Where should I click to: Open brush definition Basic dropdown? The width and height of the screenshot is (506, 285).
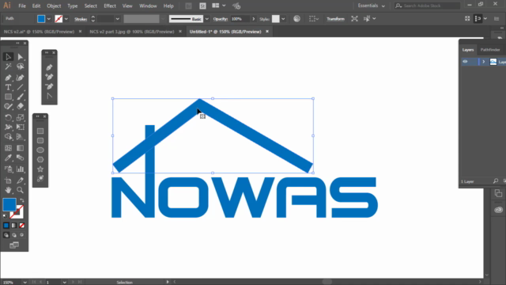(207, 19)
